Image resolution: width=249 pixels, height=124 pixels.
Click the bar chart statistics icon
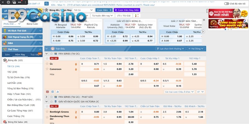point(58,92)
